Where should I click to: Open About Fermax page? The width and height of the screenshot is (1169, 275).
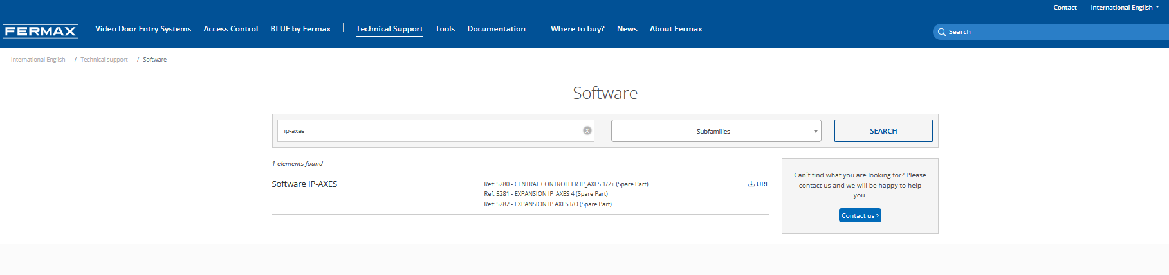tap(676, 29)
